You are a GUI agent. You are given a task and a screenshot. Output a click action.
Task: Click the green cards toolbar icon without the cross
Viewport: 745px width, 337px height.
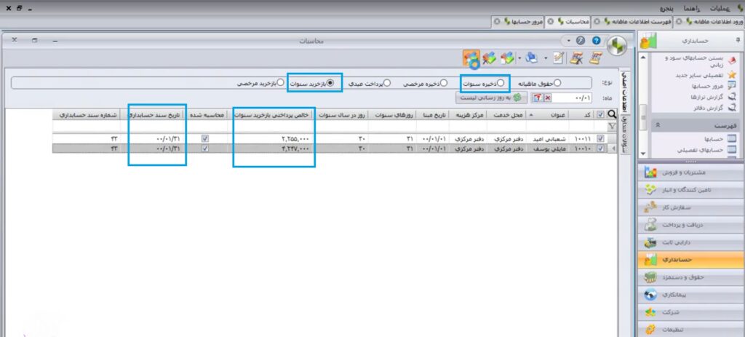coord(508,58)
